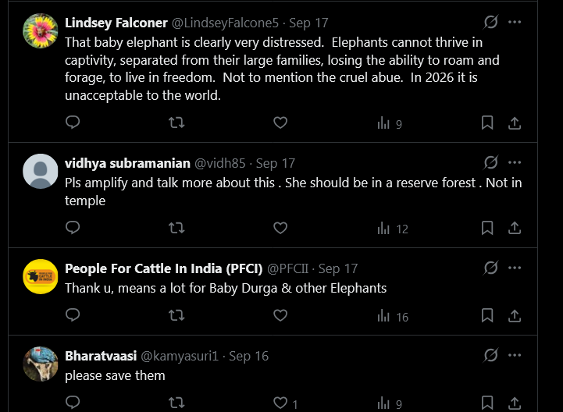Screen dimensions: 563x412
Task: Repost vidhya subramanian's tweet
Action: click(176, 228)
